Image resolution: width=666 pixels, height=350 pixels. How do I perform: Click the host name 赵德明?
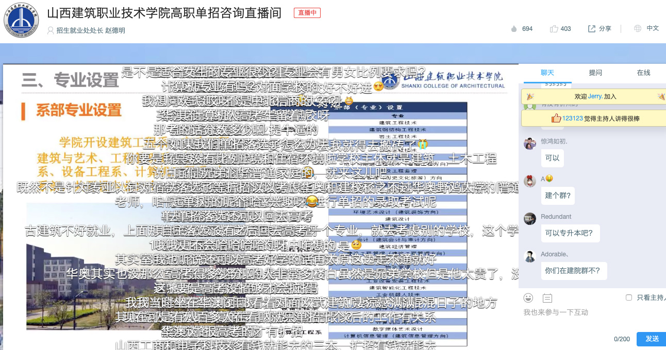coord(115,31)
